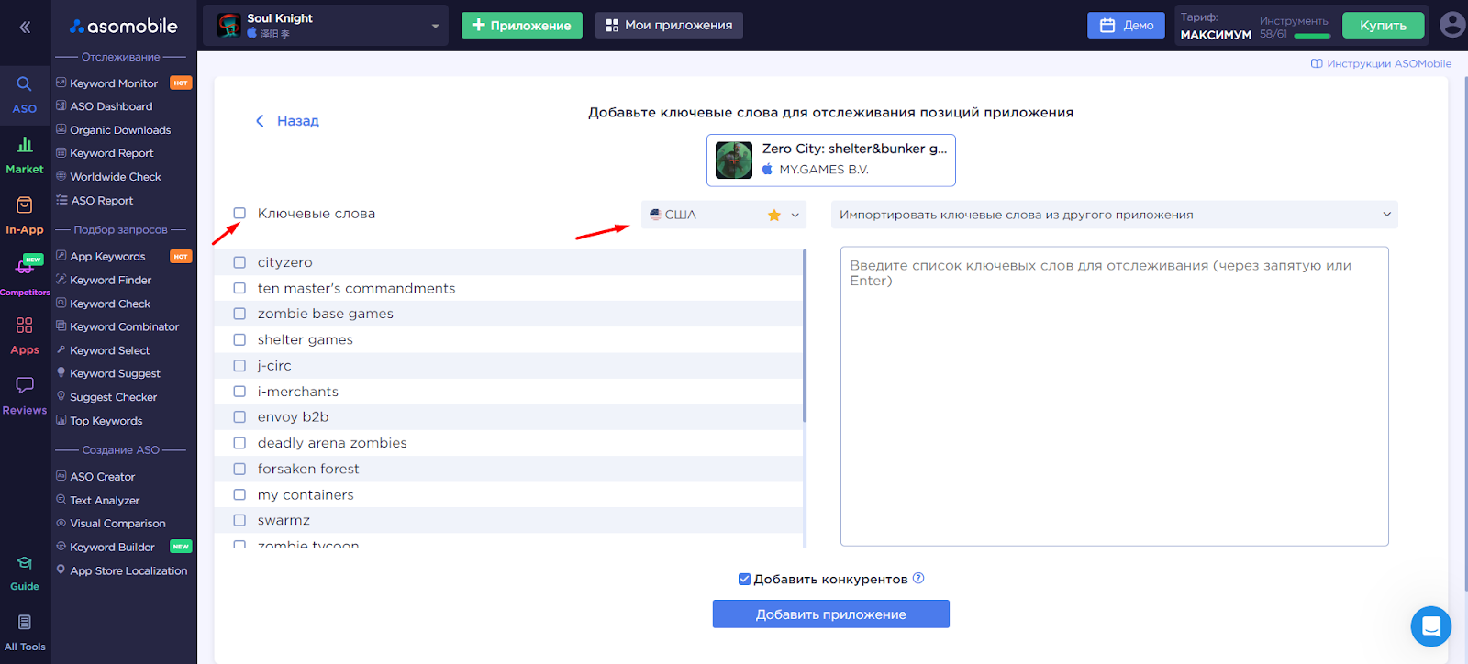Open Competitors section icon

25,267
